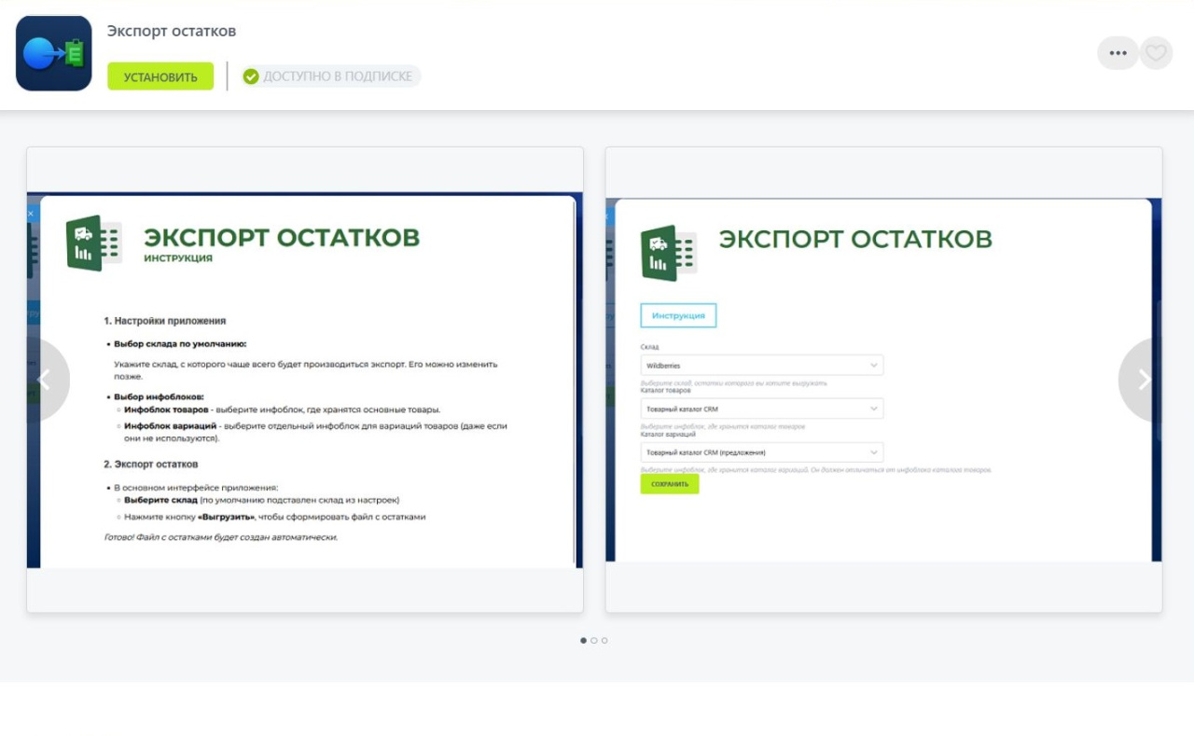Screen dimensions: 1194x736
Task: Add the app to favorites with the heart icon
Action: [x=1156, y=53]
